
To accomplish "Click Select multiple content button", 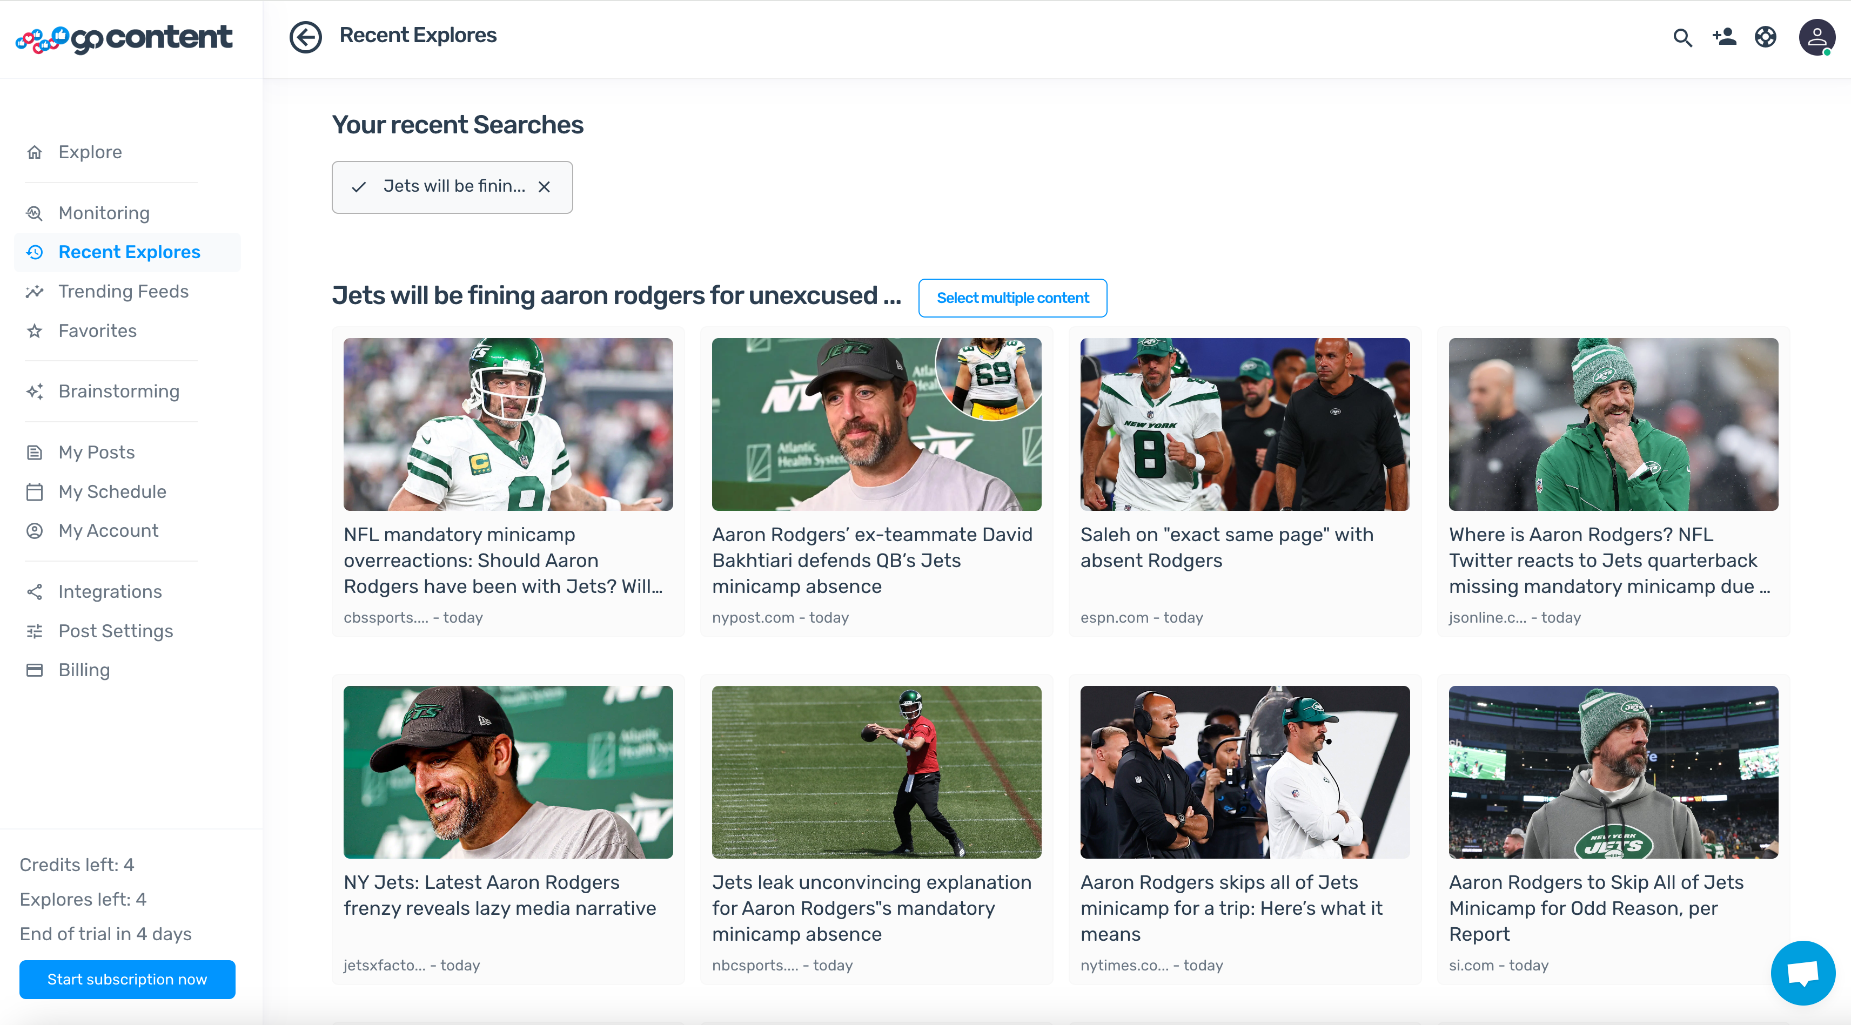I will (x=1012, y=298).
